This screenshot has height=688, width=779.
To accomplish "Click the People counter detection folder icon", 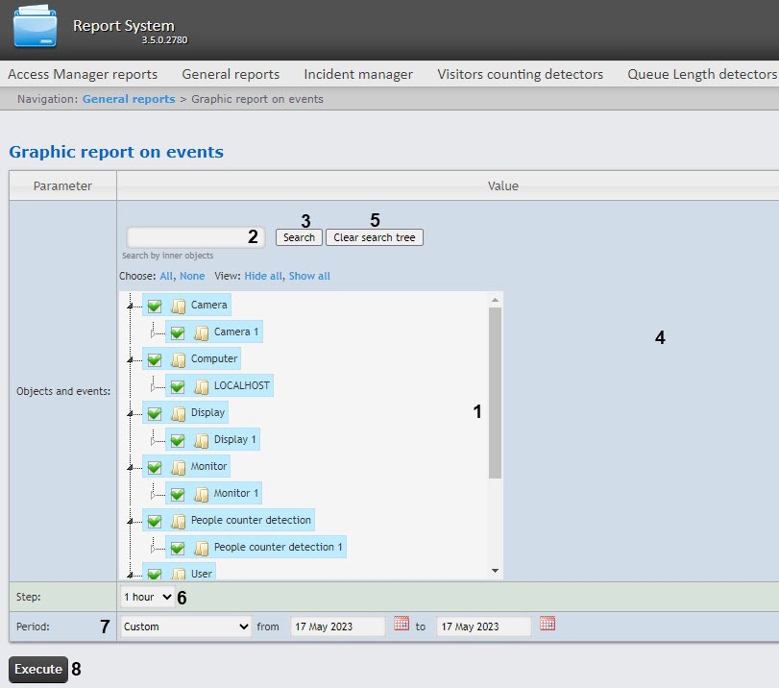I will coord(178,521).
